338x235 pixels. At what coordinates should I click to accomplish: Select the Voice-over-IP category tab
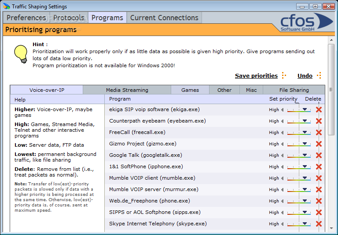47,90
